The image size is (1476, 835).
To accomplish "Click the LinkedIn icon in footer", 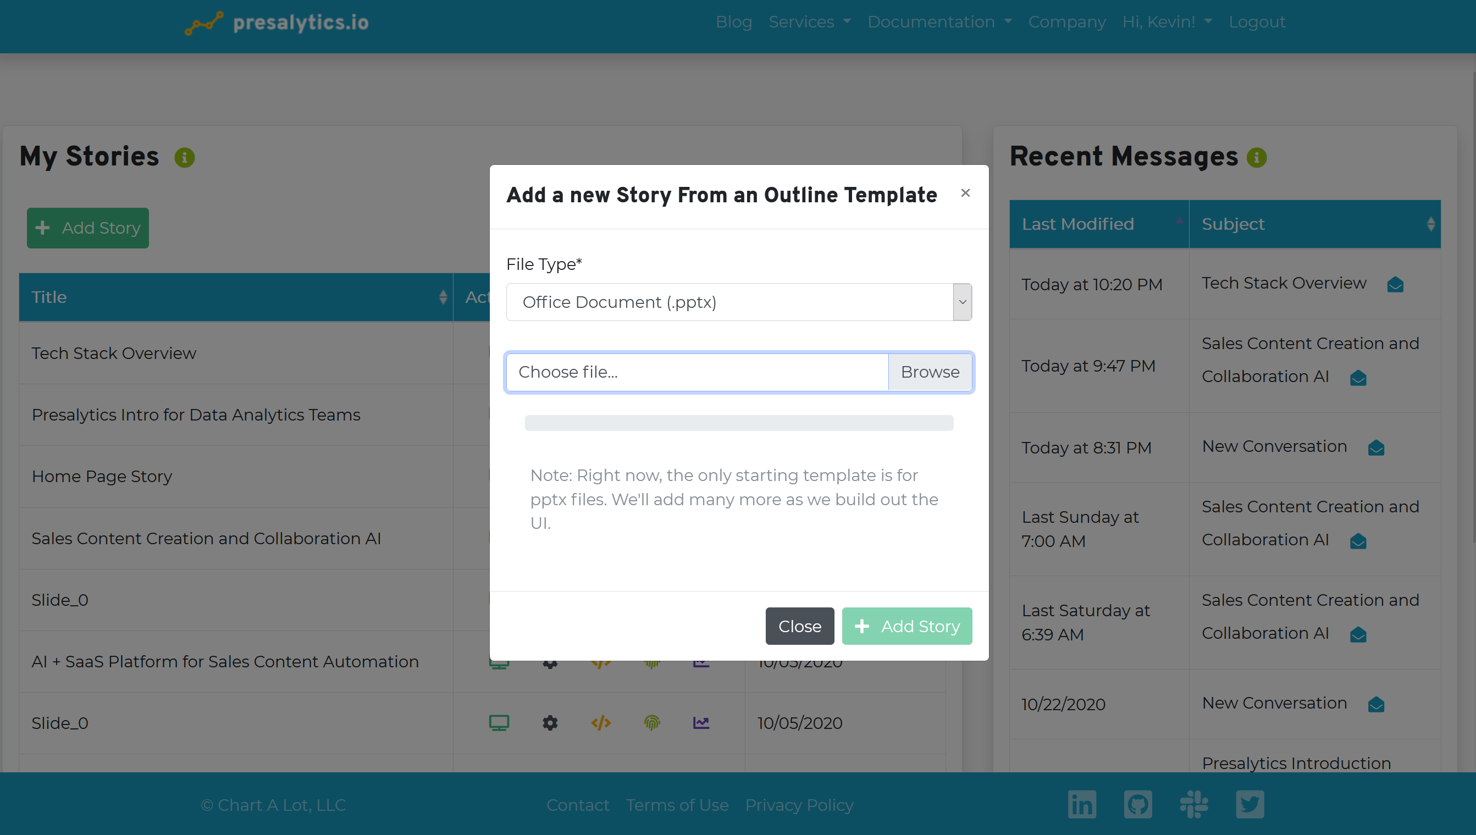I will click(x=1081, y=804).
